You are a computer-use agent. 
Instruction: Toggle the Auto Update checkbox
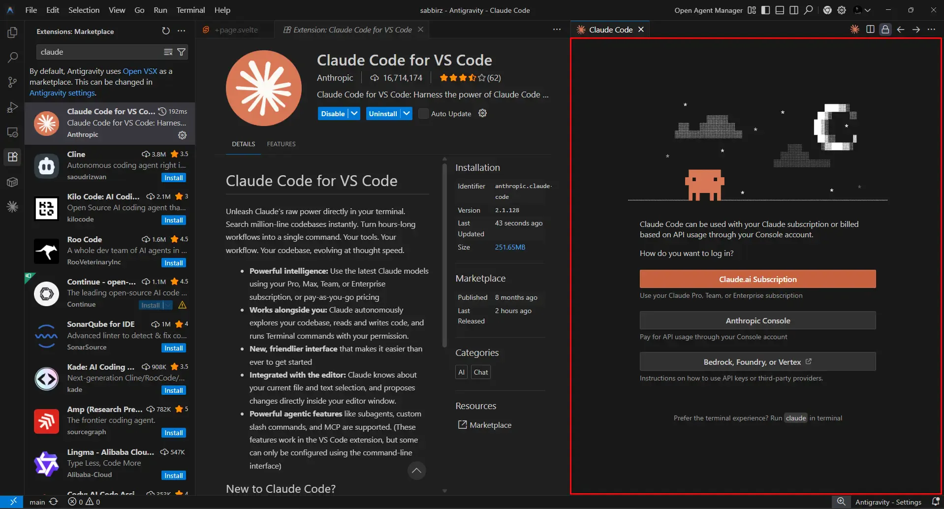(x=423, y=114)
